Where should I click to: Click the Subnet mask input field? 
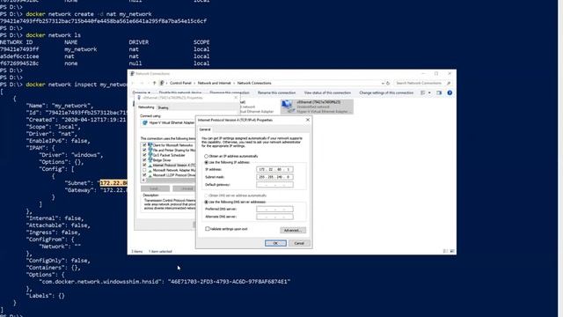coord(274,177)
